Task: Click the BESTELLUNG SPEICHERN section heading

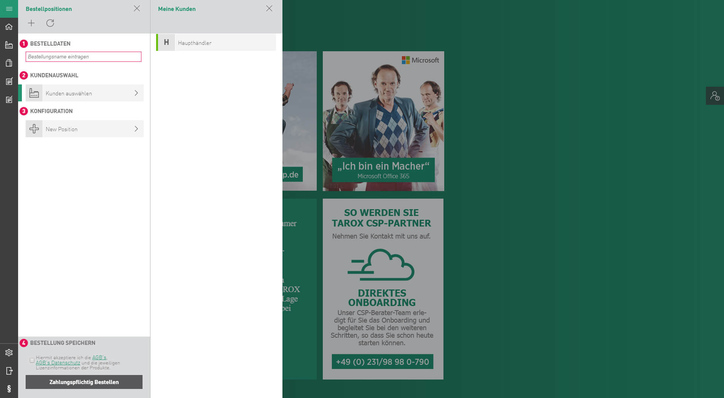Action: (x=63, y=343)
